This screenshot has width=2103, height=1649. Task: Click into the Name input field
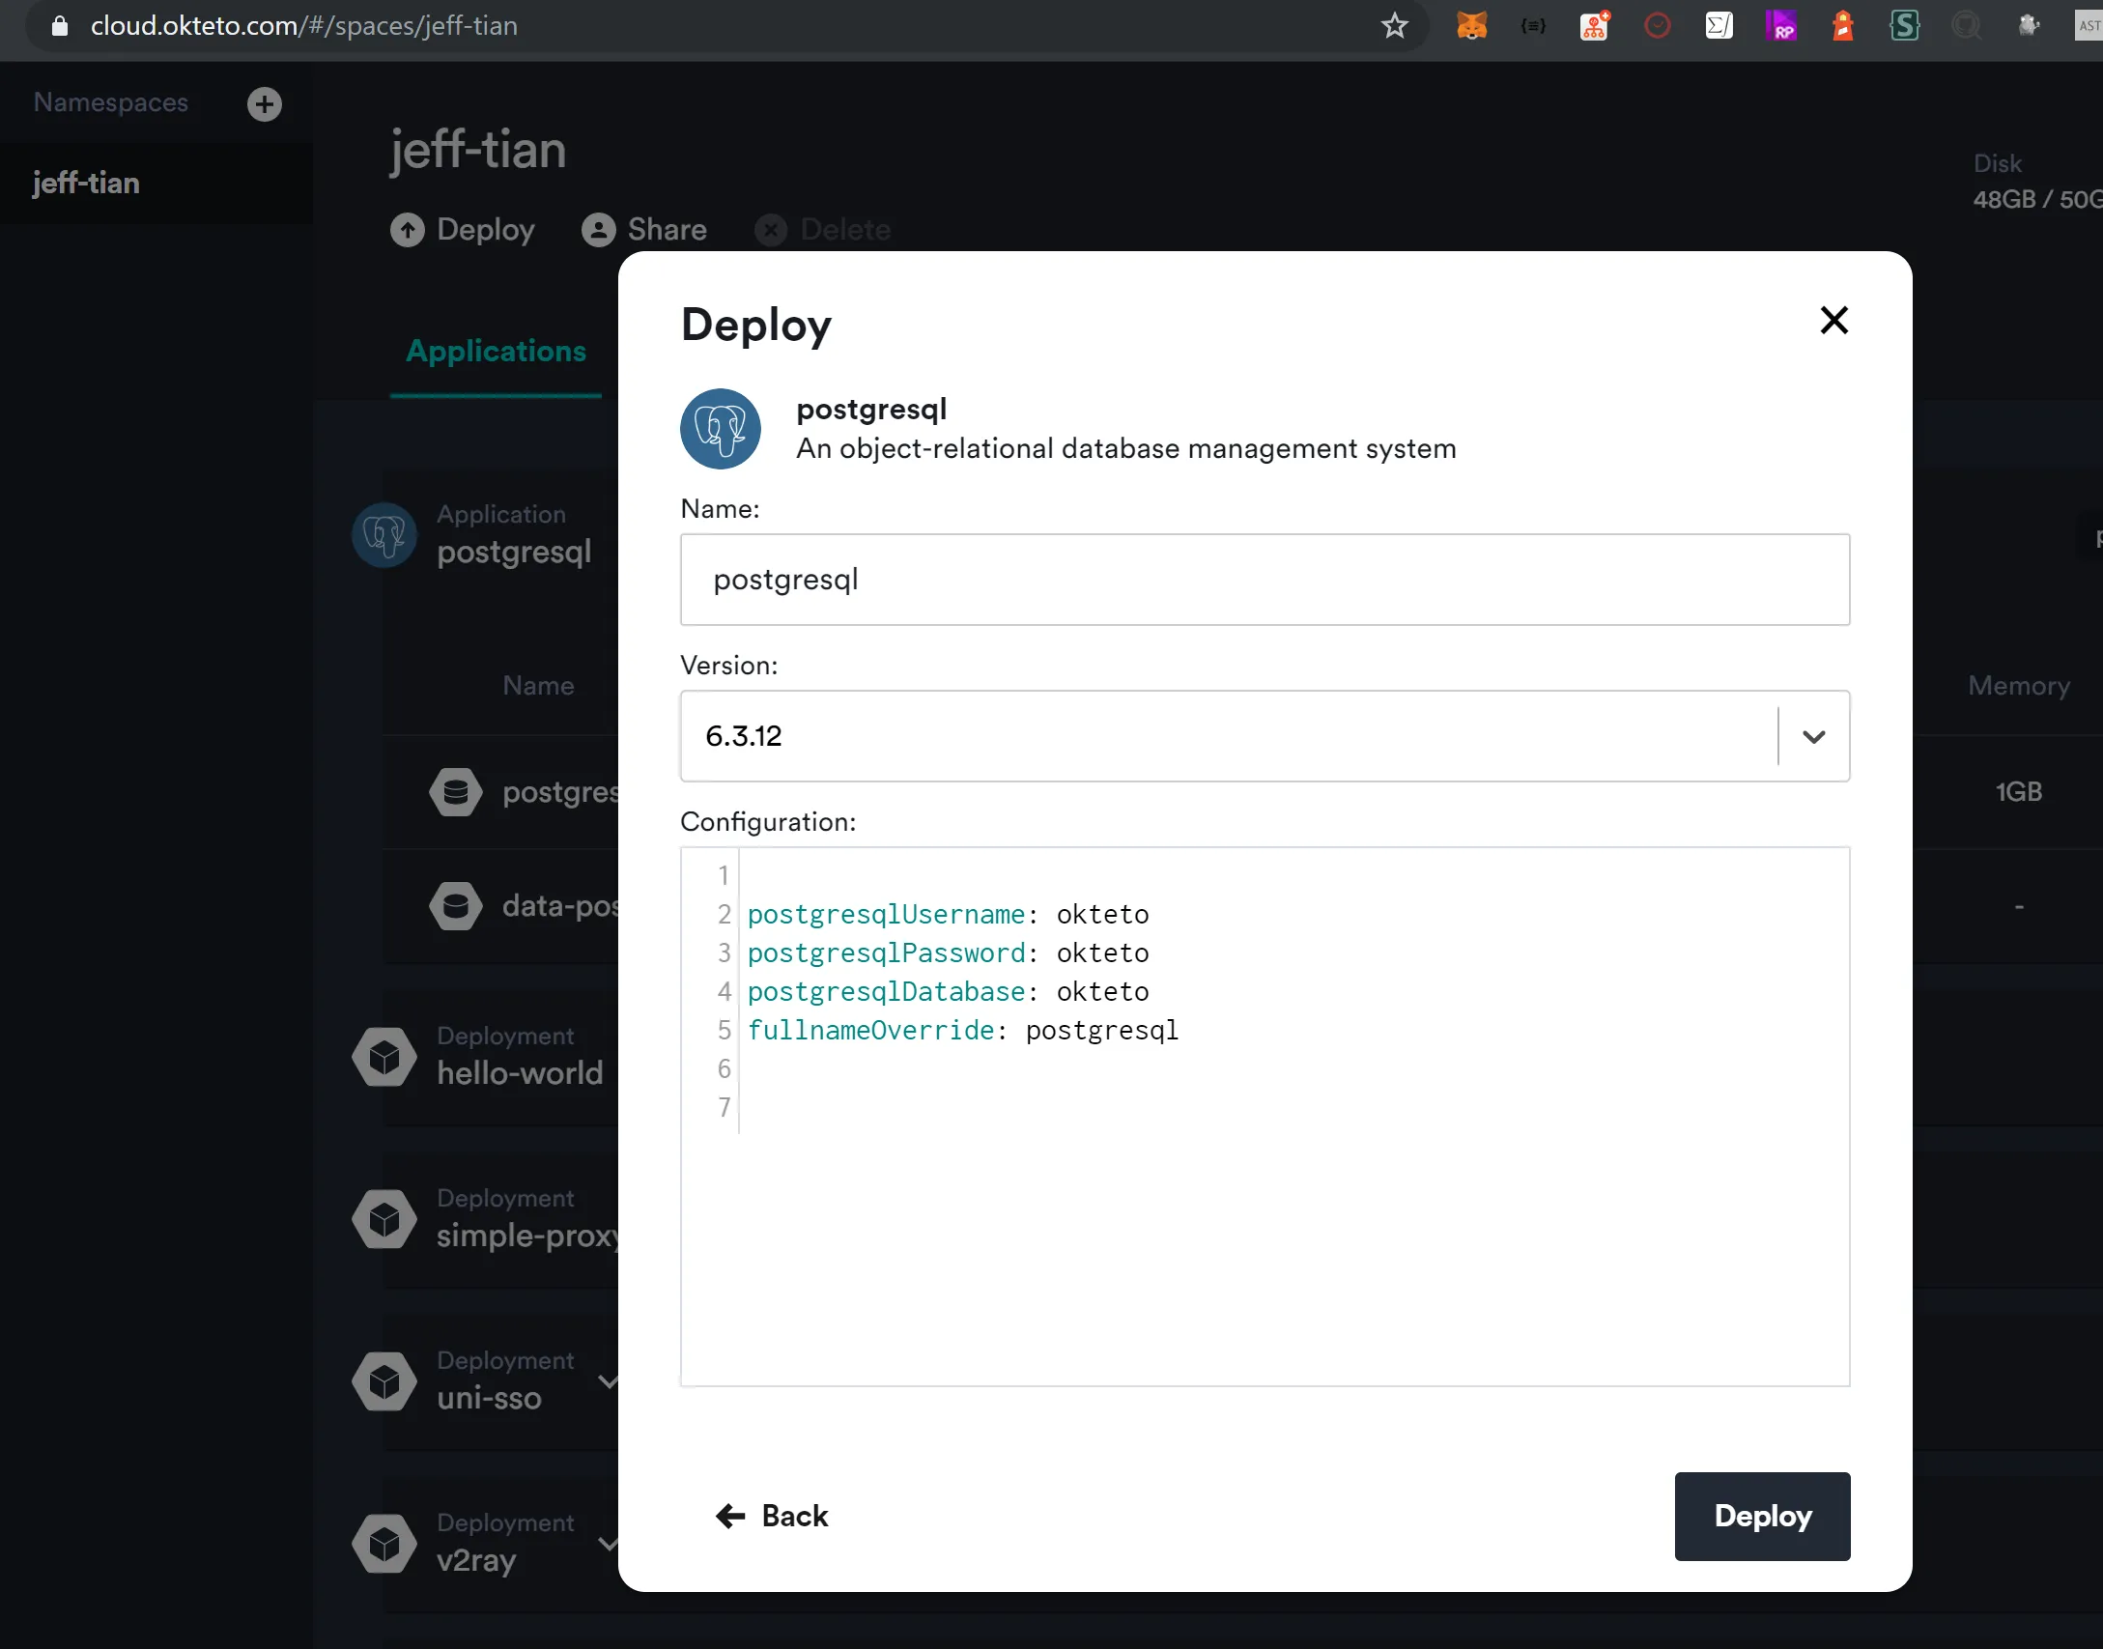(x=1264, y=580)
